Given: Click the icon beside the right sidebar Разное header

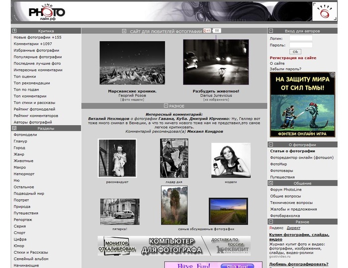Looking at the screenshot, I should click(271, 222).
